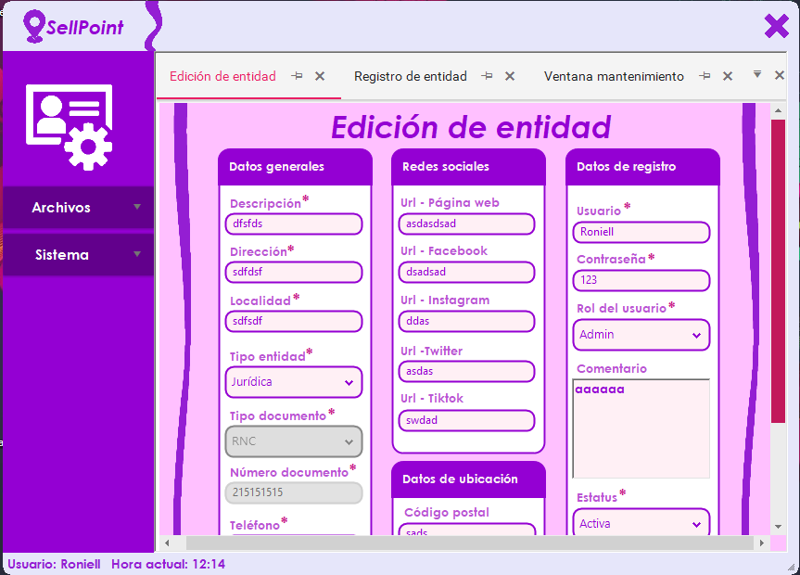Open the tab list dropdown arrow
This screenshot has width=800, height=575.
[x=757, y=74]
